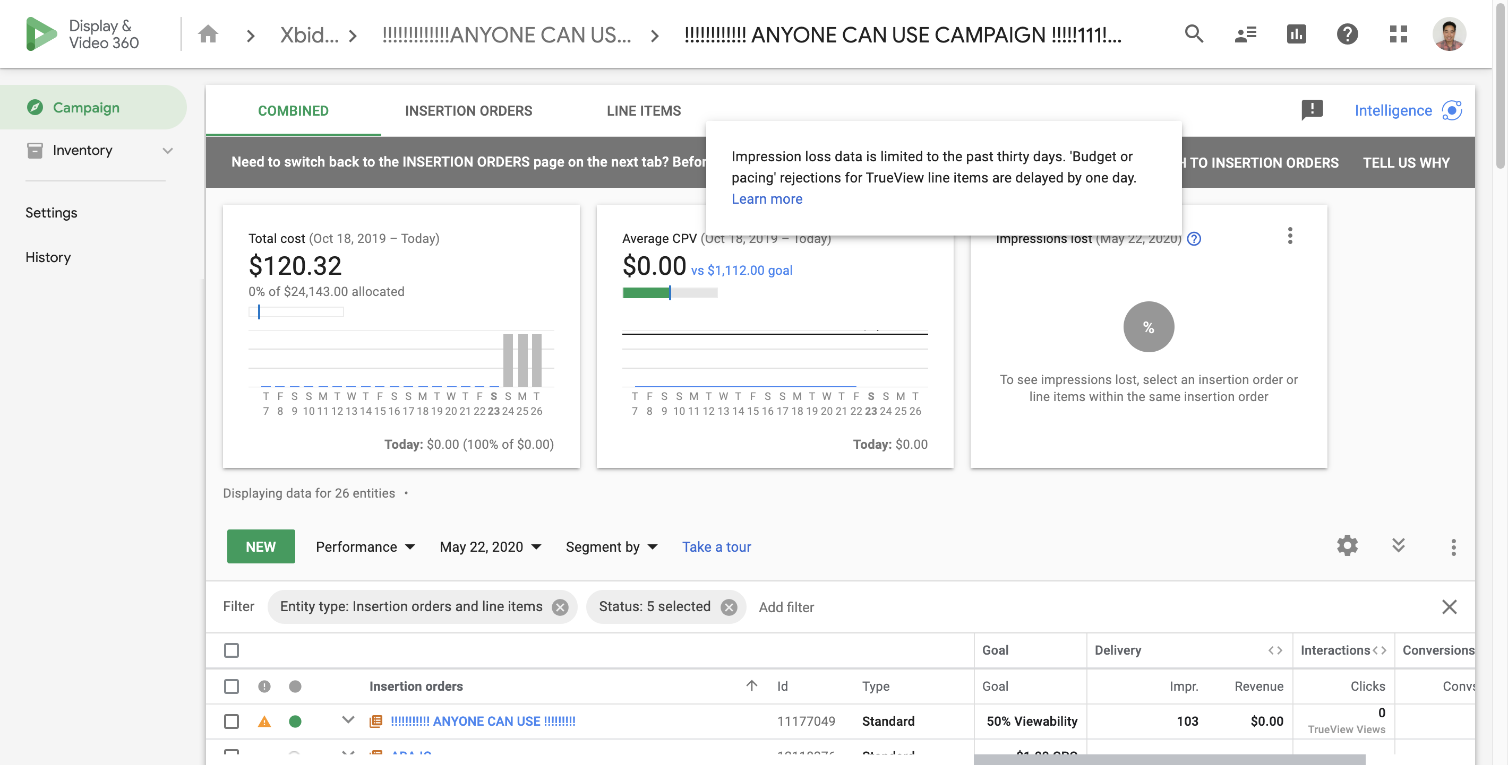The height and width of the screenshot is (765, 1508).
Task: Remove the Status 5 selected filter chip
Action: pos(728,607)
